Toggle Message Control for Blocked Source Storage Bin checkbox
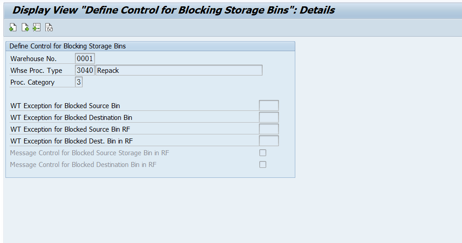Screen dimensions: 462x243 [263, 153]
